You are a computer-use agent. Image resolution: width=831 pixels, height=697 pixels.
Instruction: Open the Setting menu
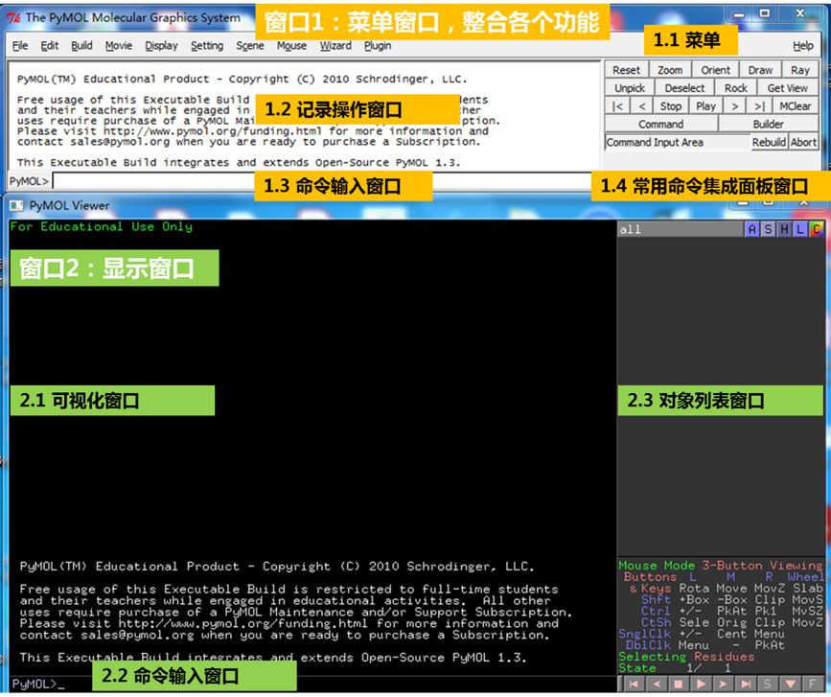[x=207, y=46]
